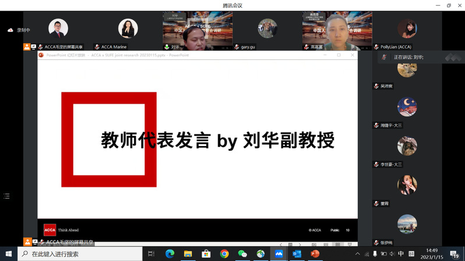Click the Windows Start button
This screenshot has height=261, width=465.
9,254
